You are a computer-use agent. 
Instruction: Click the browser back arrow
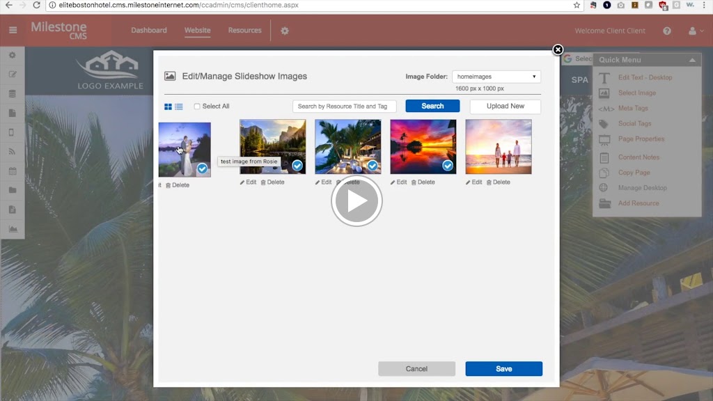tap(9, 5)
